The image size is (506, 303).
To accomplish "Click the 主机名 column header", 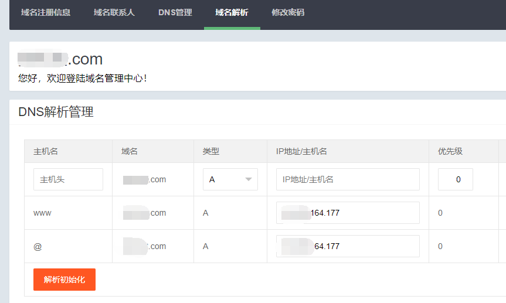I will (x=46, y=151).
